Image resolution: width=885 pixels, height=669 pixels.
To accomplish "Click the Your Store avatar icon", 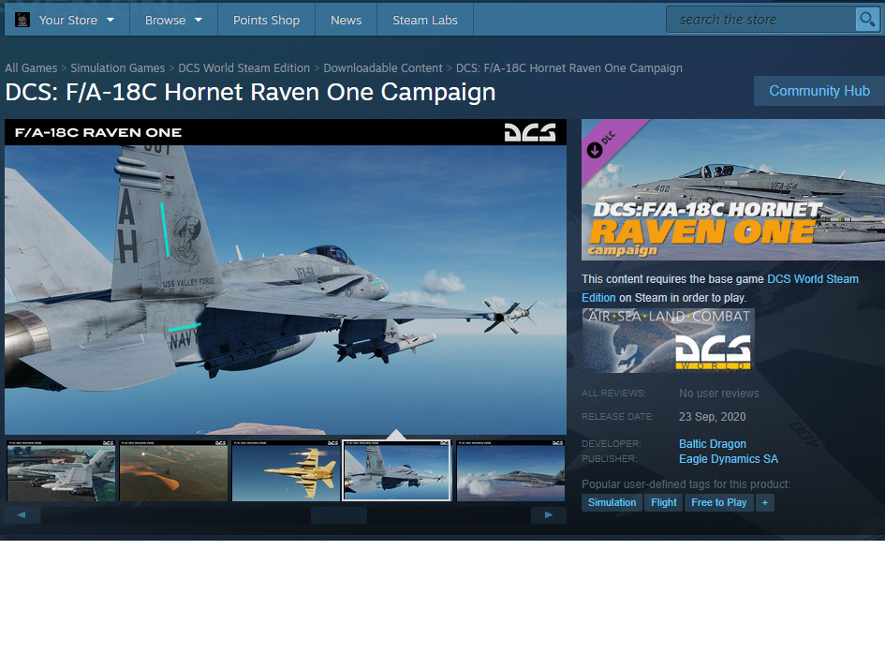I will [22, 21].
